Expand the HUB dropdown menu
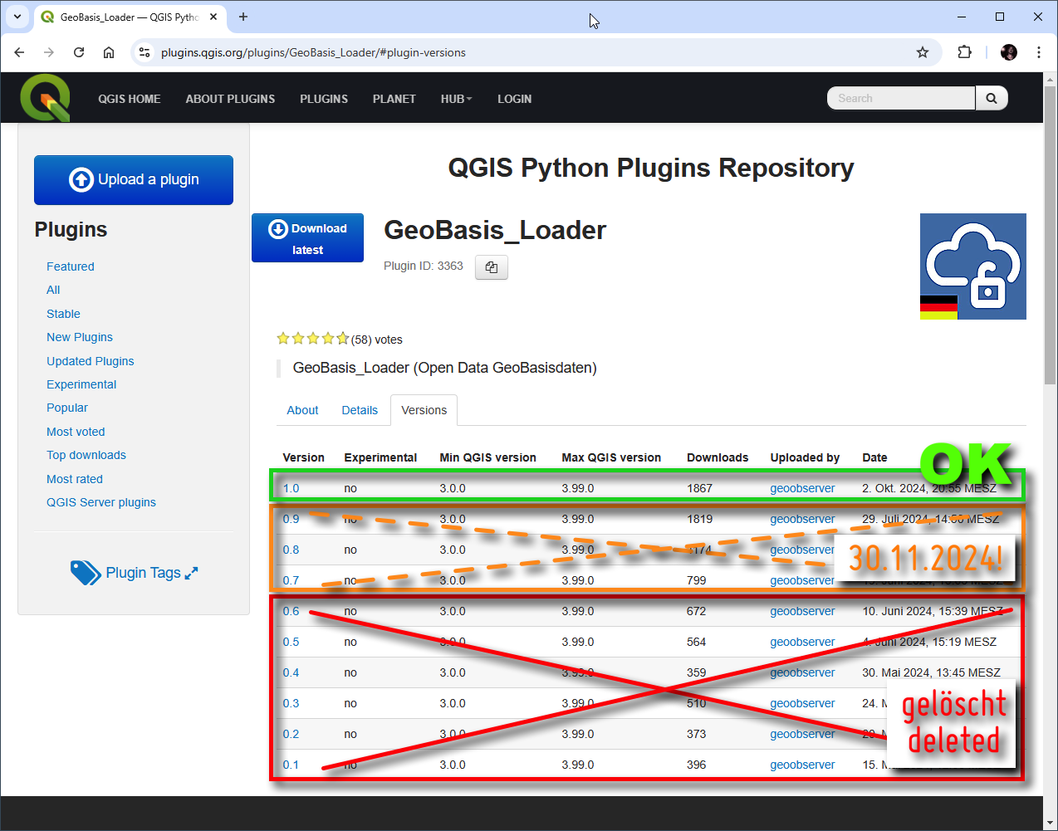This screenshot has height=831, width=1058. [x=456, y=99]
